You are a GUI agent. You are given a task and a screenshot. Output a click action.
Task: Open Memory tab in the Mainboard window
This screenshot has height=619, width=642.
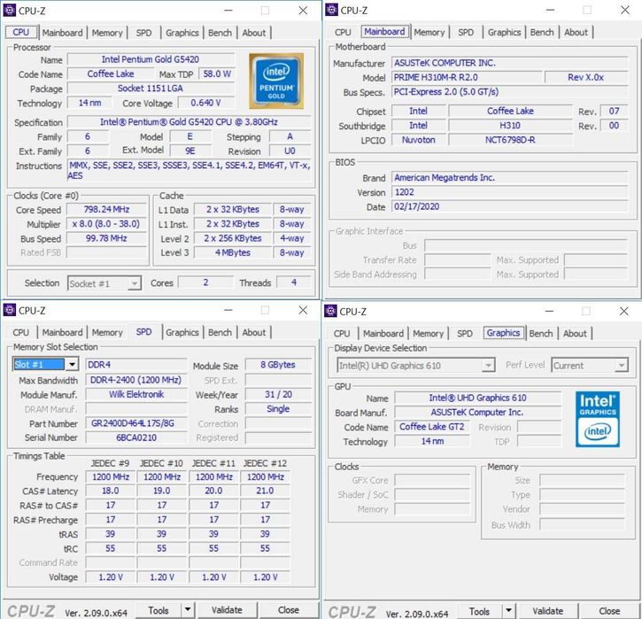click(x=429, y=33)
